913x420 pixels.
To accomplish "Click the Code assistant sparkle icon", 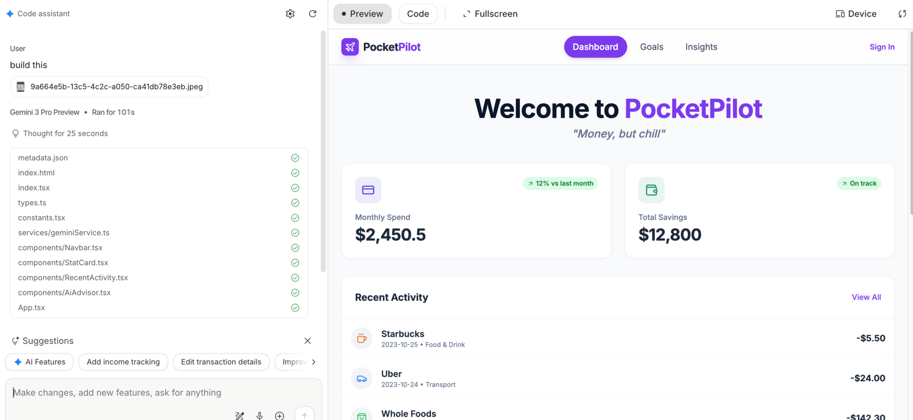I will click(x=10, y=14).
